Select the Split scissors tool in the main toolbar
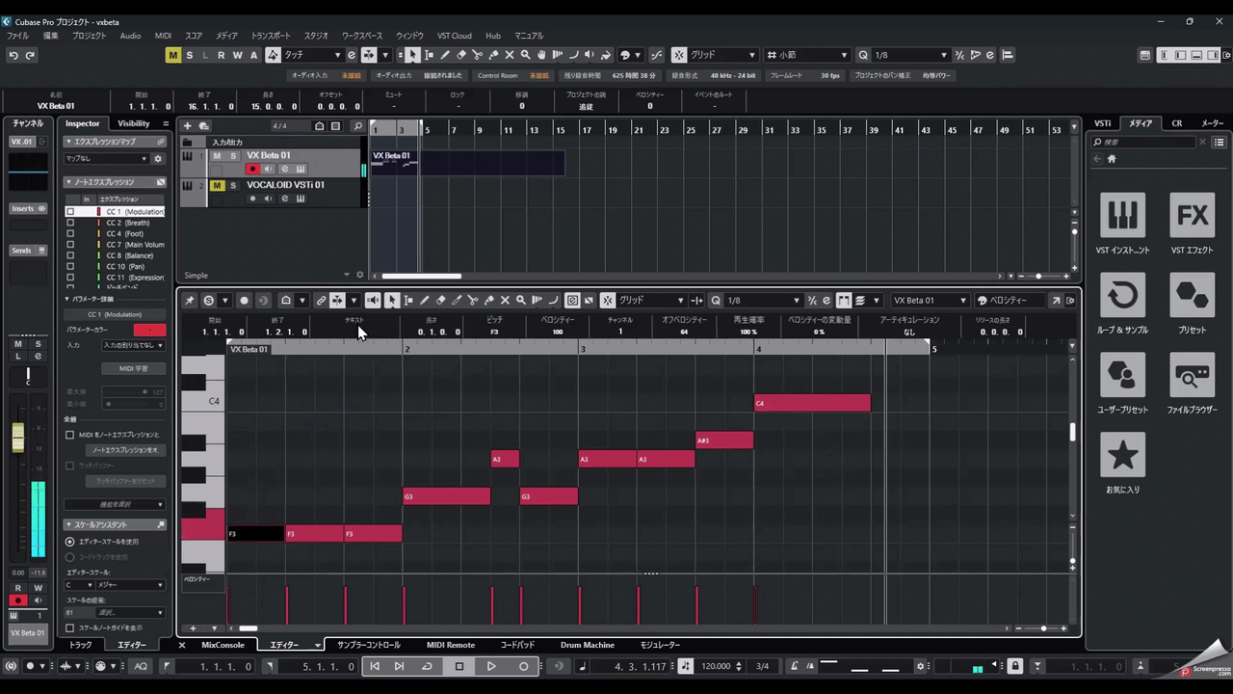The image size is (1233, 694). tap(477, 55)
